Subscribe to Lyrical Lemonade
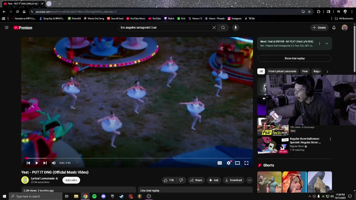The image size is (356, 200). 71,180
